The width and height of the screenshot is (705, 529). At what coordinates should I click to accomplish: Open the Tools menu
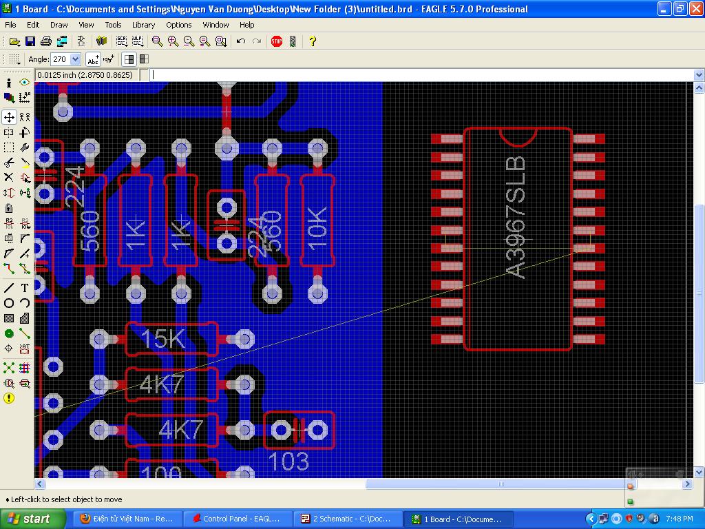[x=113, y=25]
